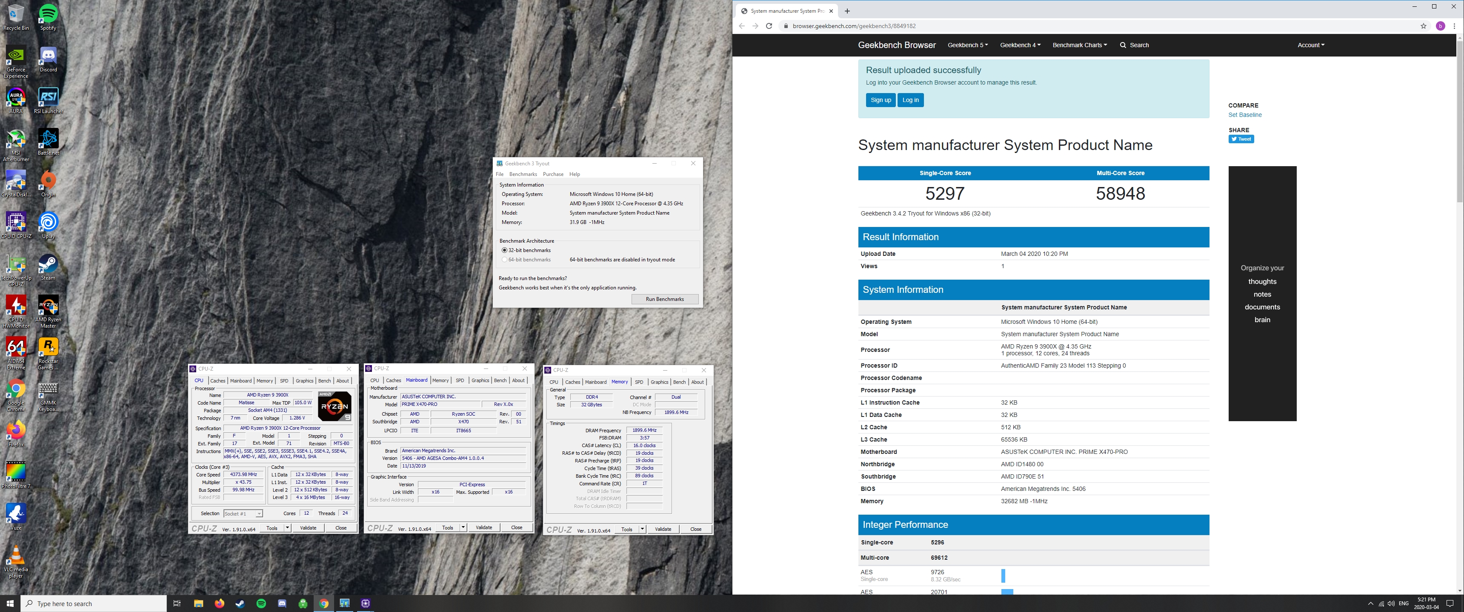Open the Benchmarks menu in Geekbench 3
Screen dimensions: 1464x612
click(523, 174)
